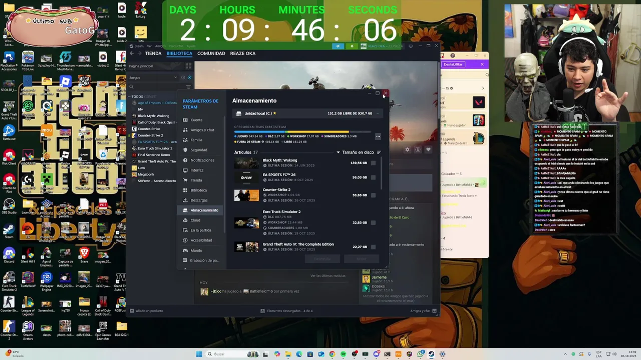Tick checkbox for Counter-Strike 2 storage row
The image size is (641, 360).
pos(373,195)
